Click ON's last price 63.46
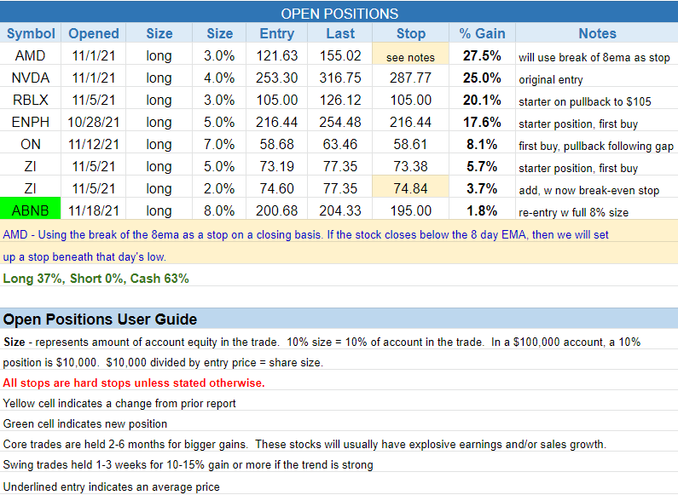Screen dimensions: 678x495 point(340,144)
